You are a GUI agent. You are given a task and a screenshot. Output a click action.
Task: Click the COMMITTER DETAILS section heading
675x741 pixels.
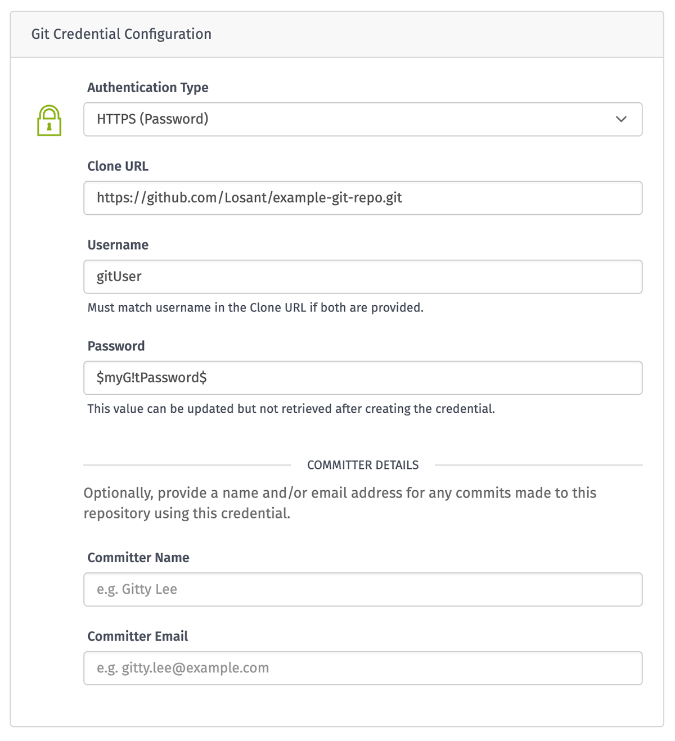point(363,465)
